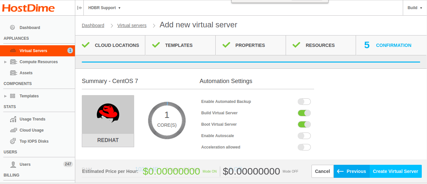This screenshot has width=427, height=184.
Task: Expand the Templates tree arrow
Action: click(5, 96)
